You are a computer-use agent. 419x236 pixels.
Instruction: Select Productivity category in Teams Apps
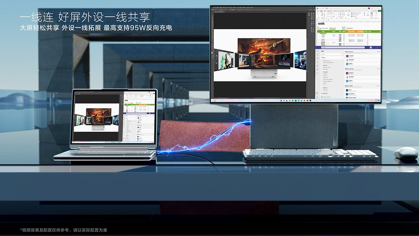click(x=325, y=78)
